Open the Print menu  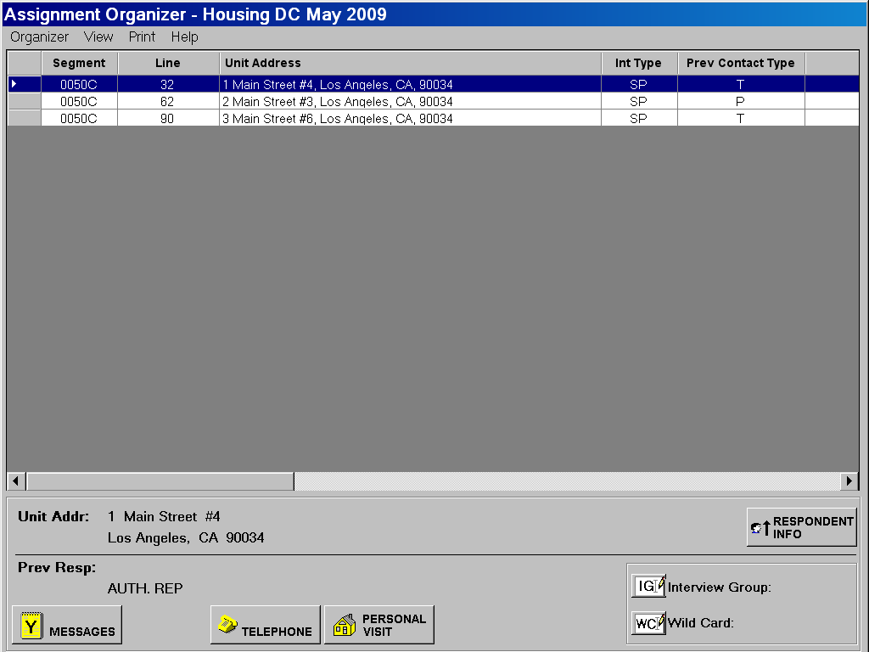[x=142, y=37]
